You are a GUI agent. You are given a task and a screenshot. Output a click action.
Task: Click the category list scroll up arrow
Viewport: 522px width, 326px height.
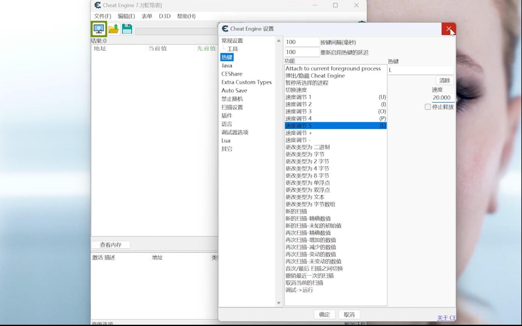click(x=279, y=41)
